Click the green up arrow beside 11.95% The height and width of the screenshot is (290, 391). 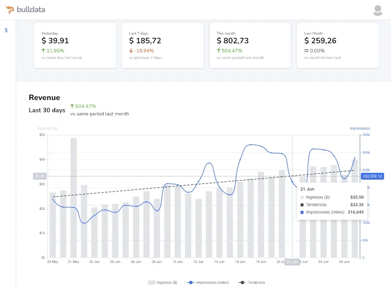44,51
